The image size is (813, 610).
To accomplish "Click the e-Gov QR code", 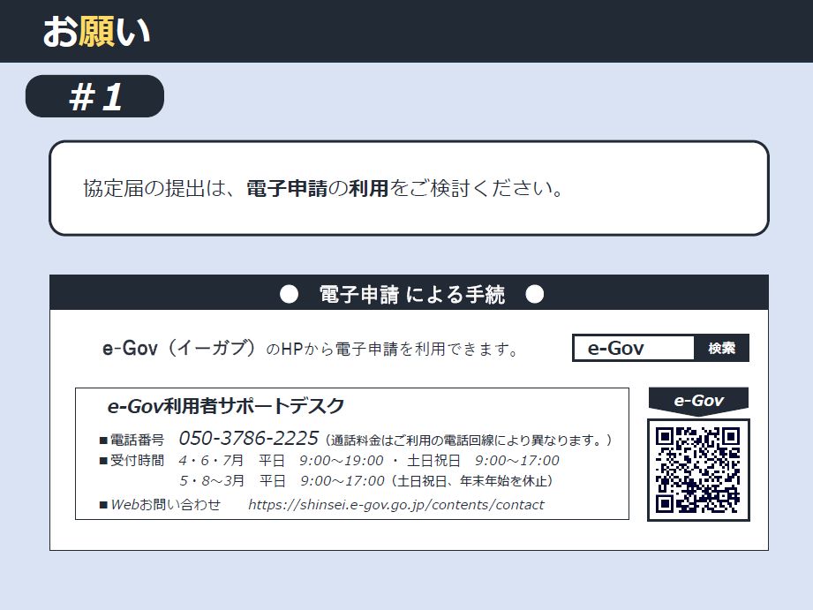I will (x=698, y=470).
